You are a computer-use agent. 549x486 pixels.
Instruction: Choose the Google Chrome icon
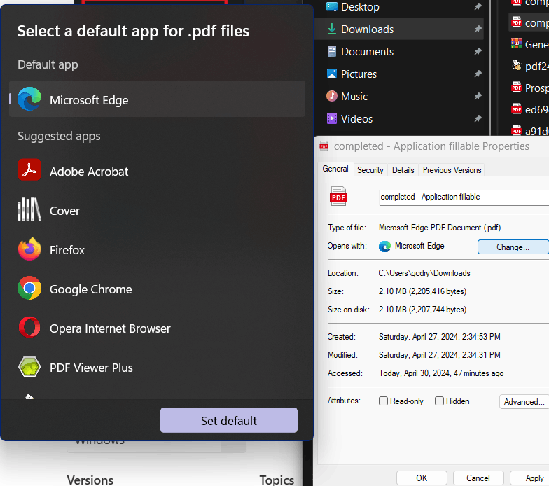pyautogui.click(x=29, y=289)
